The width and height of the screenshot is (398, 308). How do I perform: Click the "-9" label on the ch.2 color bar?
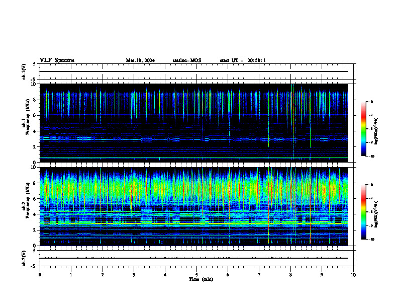(x=370, y=225)
